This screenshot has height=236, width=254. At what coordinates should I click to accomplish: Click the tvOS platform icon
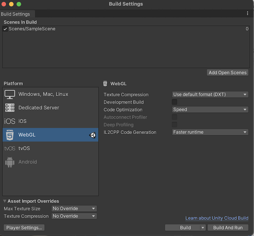(10, 149)
